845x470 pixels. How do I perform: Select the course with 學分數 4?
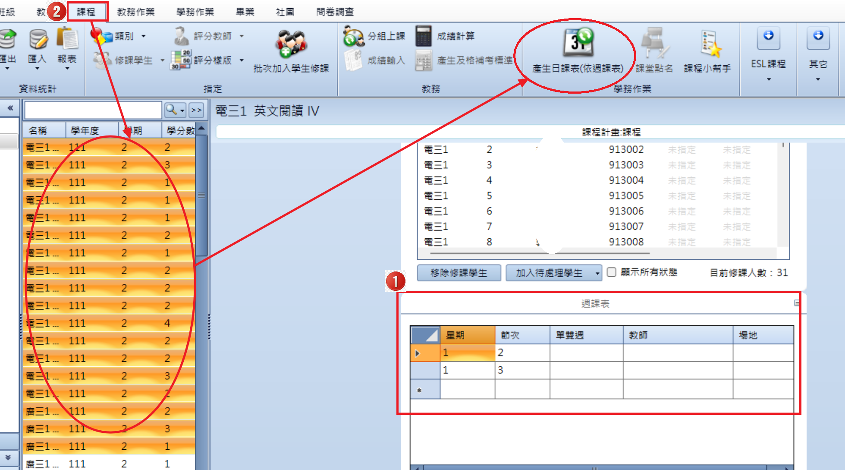[x=110, y=323]
